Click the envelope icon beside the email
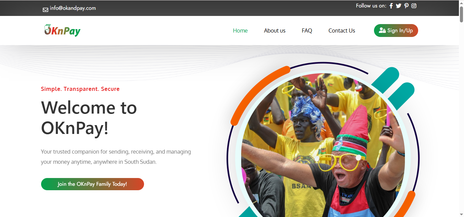The height and width of the screenshot is (217, 464). [45, 10]
